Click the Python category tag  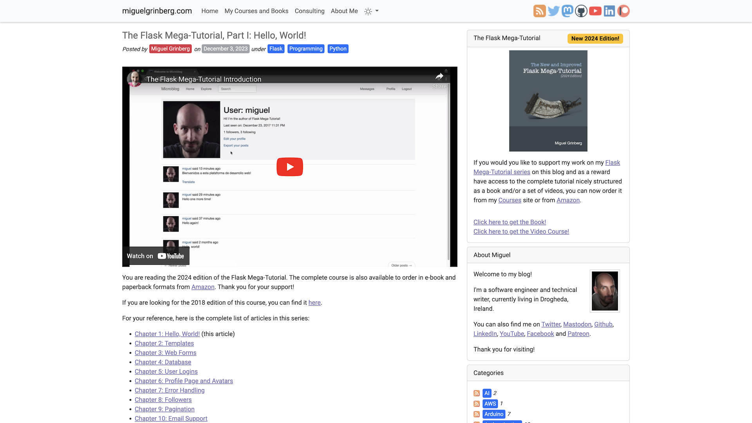338,49
